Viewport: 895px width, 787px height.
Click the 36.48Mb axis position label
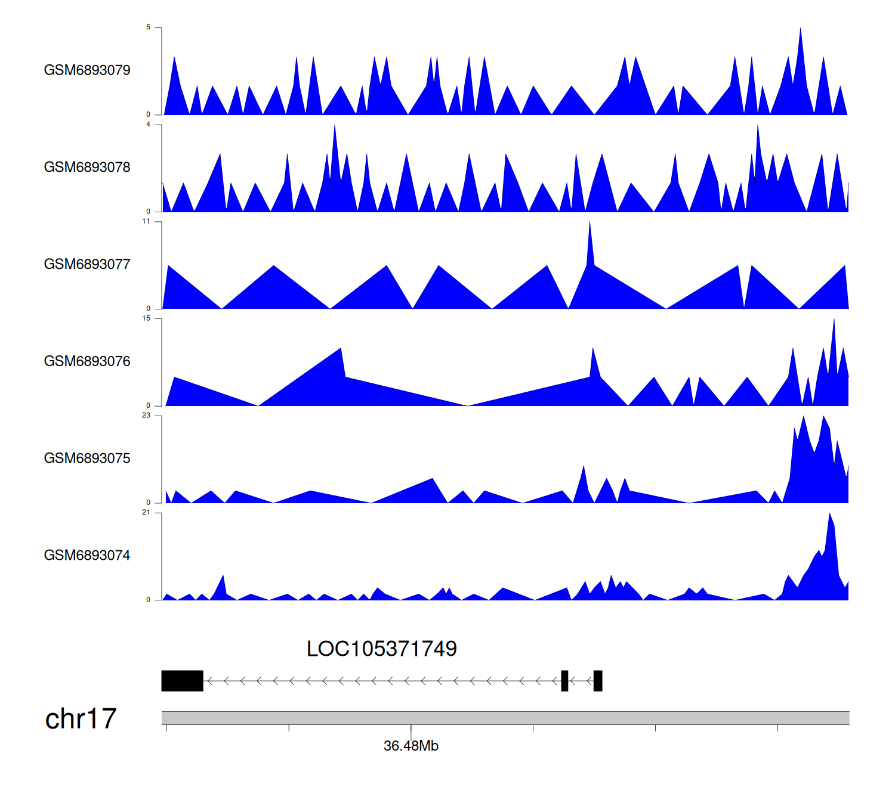click(x=411, y=746)
